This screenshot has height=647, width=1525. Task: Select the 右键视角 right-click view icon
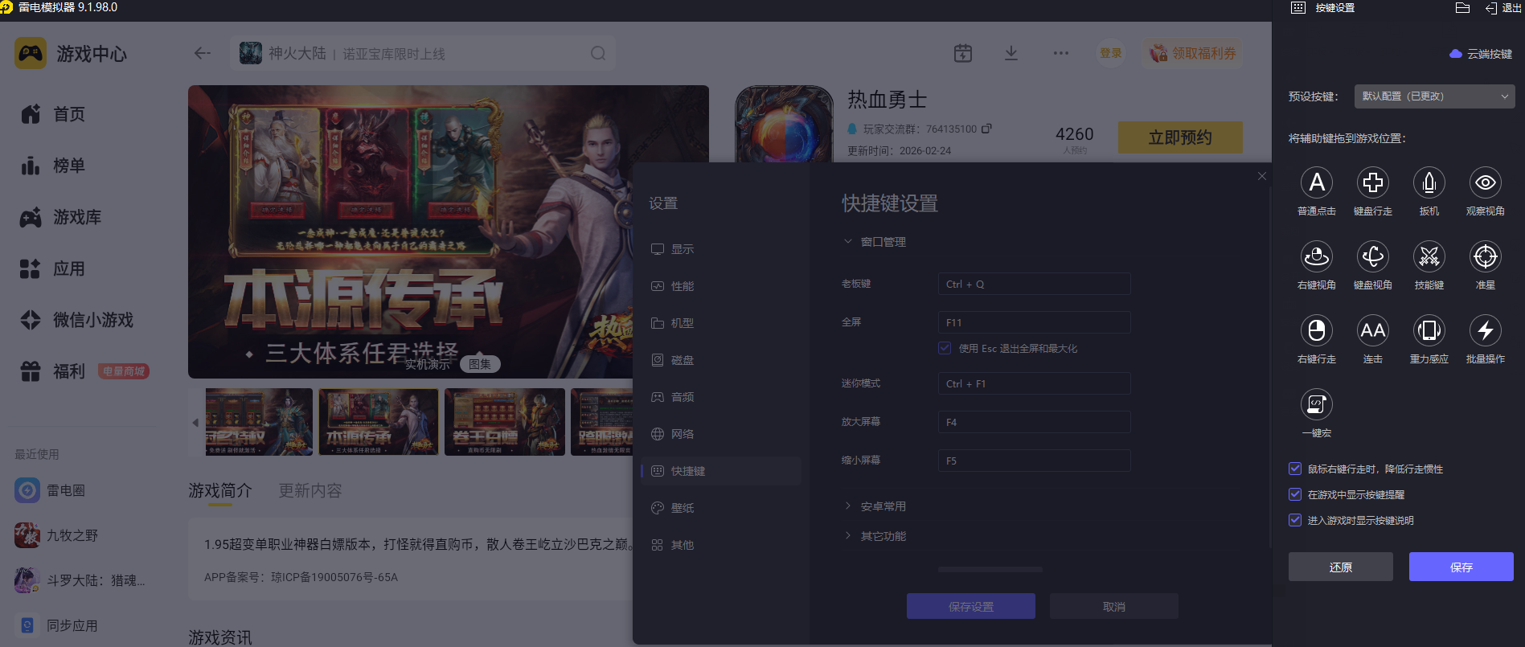1317,257
